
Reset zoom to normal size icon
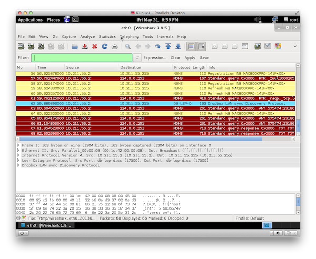pos(234,46)
